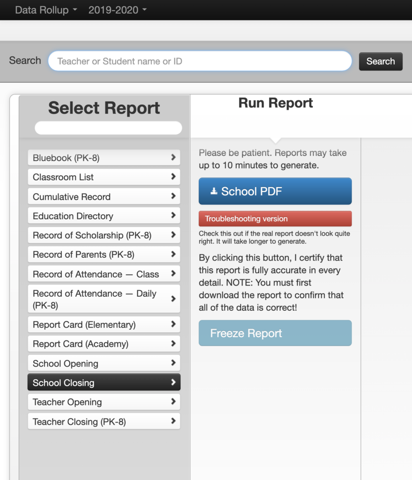The width and height of the screenshot is (412, 480).
Task: Click the download icon on School PDF
Action: click(x=214, y=191)
